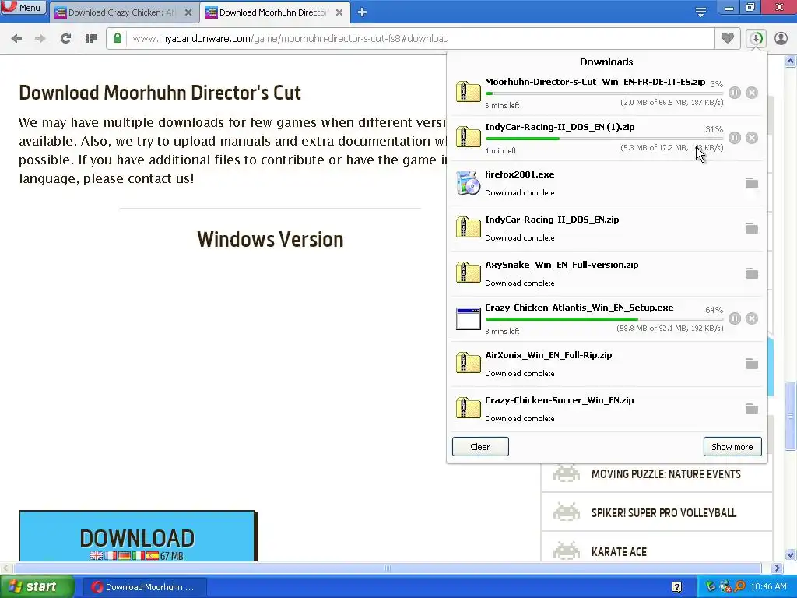The image size is (797, 598).
Task: Show firefox2001.exe in folder
Action: coord(752,183)
